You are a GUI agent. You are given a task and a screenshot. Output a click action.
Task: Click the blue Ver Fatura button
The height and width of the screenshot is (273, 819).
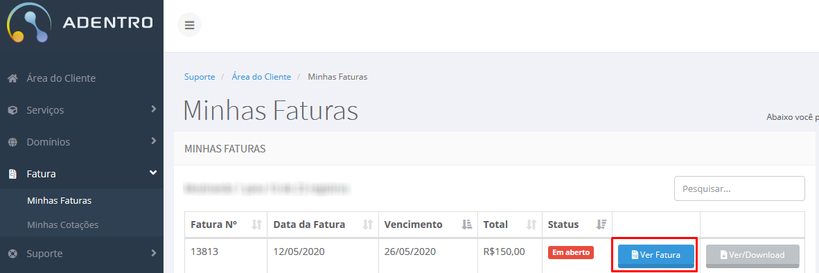click(656, 255)
